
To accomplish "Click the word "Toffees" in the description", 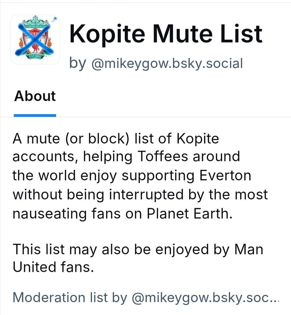I will pos(163,156).
